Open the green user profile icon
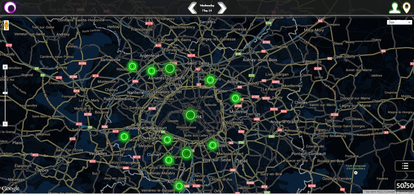The width and height of the screenshot is (414, 194). point(395,8)
